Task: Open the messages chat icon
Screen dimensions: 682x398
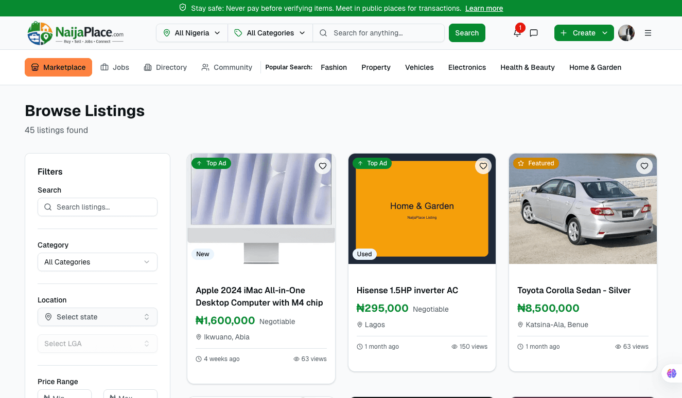Action: [x=534, y=33]
